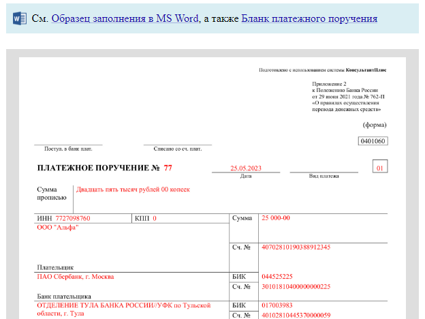Open the 'Образец заполнения в MS Word' link
The image size is (425, 319).
(x=125, y=18)
